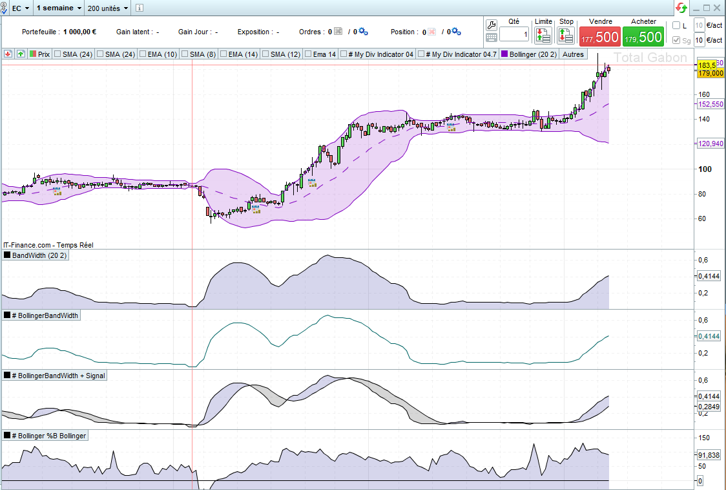Click the green up-arrow indicator icon
Image resolution: width=726 pixels, height=490 pixels.
pyautogui.click(x=21, y=54)
